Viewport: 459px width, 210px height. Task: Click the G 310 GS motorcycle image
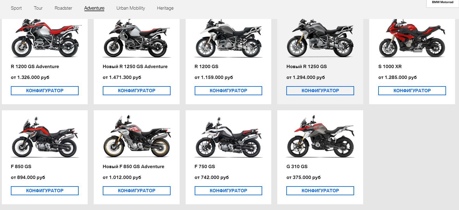[320, 136]
